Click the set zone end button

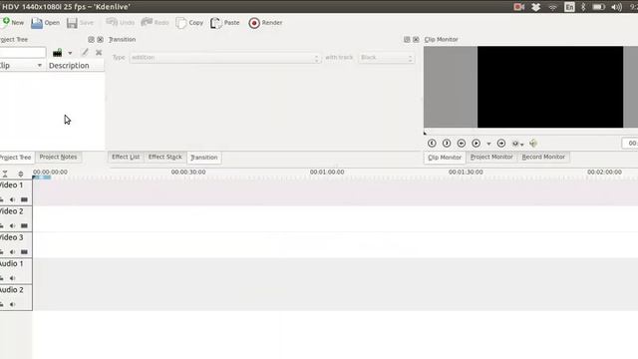point(447,144)
